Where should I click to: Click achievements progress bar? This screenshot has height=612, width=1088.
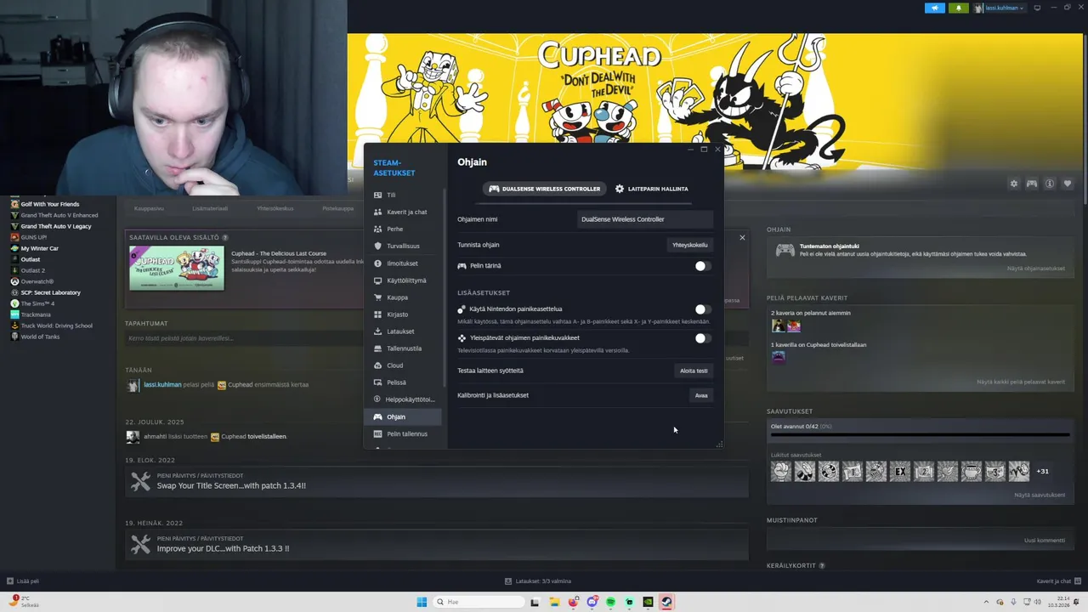(x=920, y=434)
